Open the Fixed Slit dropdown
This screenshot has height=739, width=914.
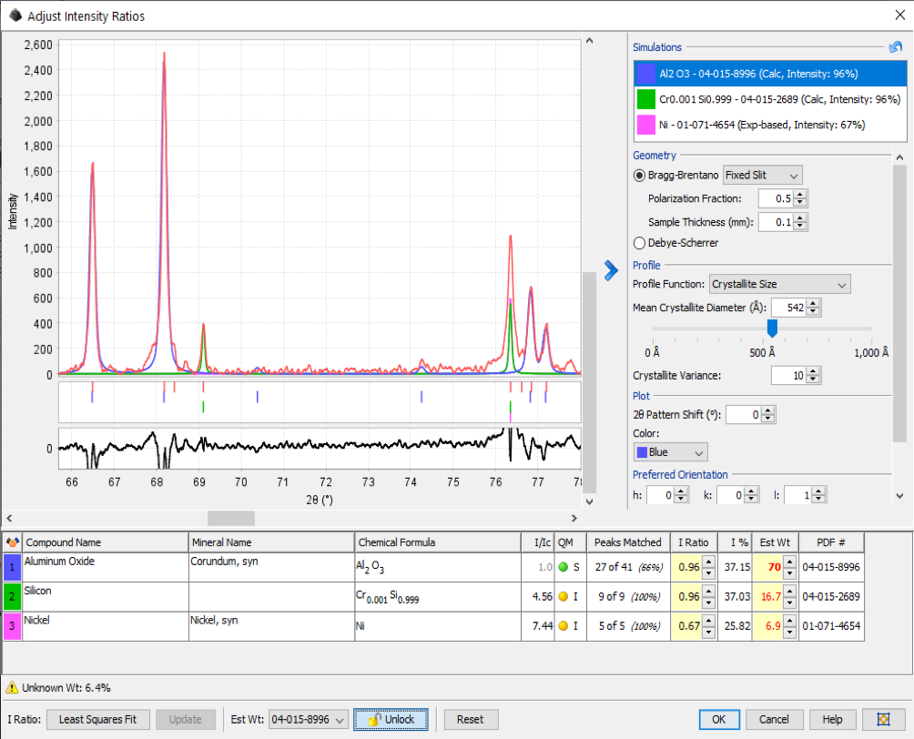[x=763, y=176]
